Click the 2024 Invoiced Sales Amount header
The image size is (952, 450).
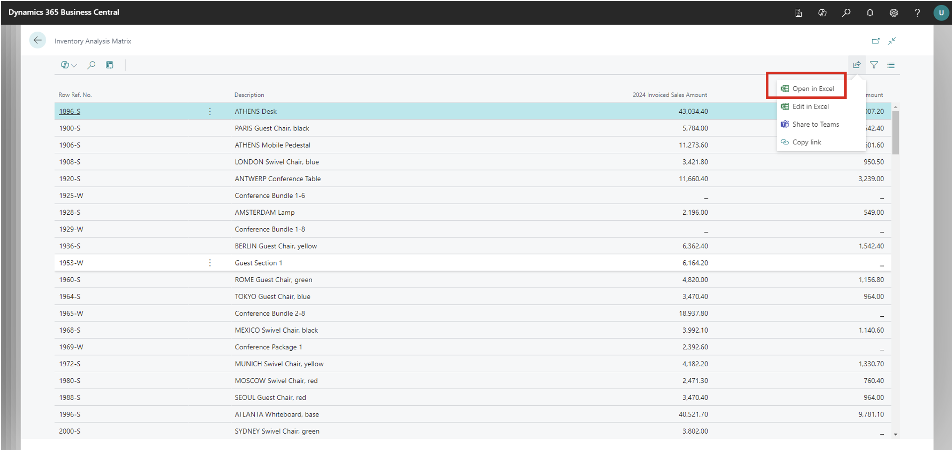click(x=670, y=95)
